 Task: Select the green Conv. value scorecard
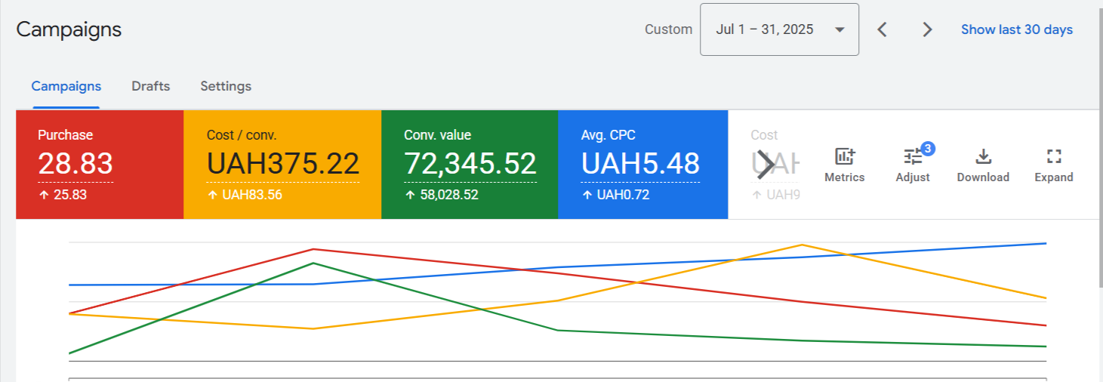(x=470, y=165)
